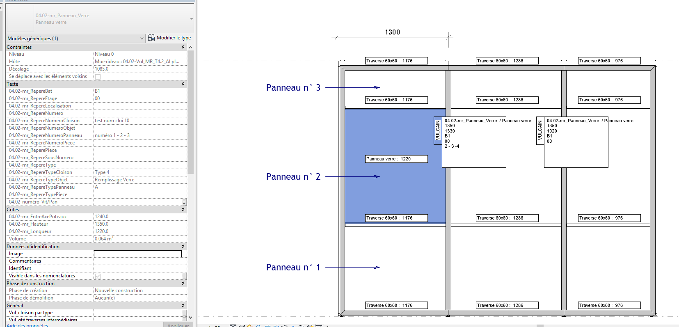Viewport: 679px width, 327px height.
Task: Collapse the Cotes section
Action: 183,210
